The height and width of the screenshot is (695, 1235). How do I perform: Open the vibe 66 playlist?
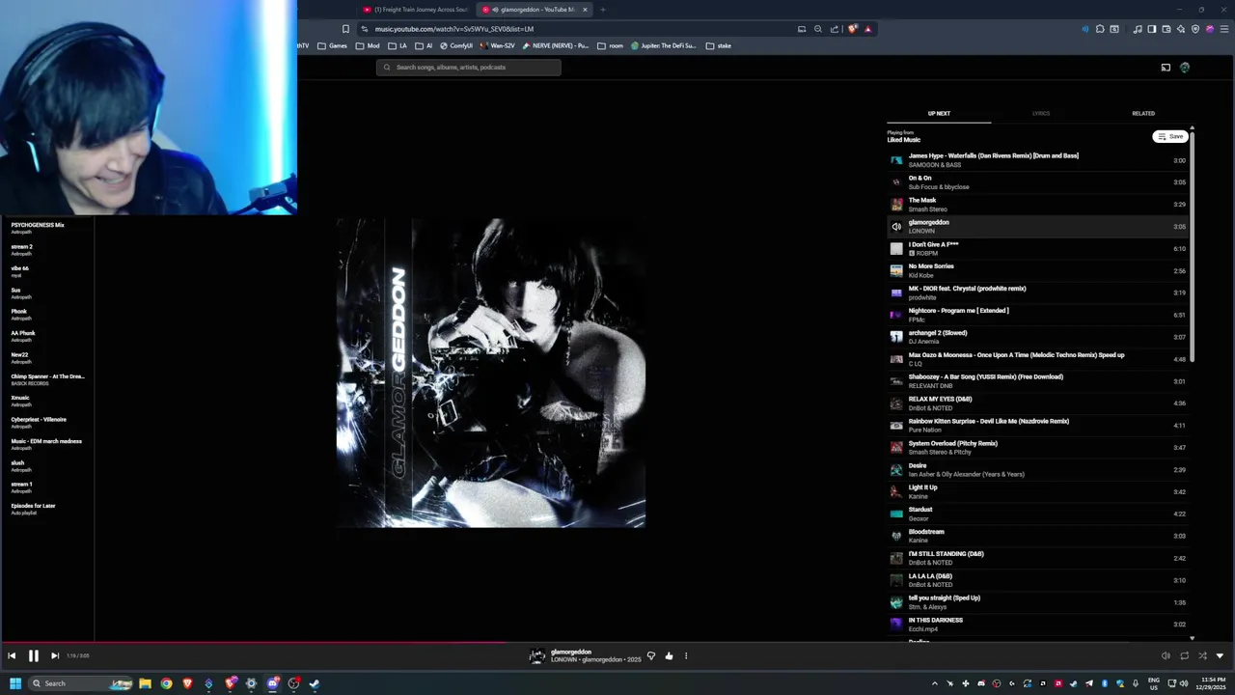click(x=48, y=271)
